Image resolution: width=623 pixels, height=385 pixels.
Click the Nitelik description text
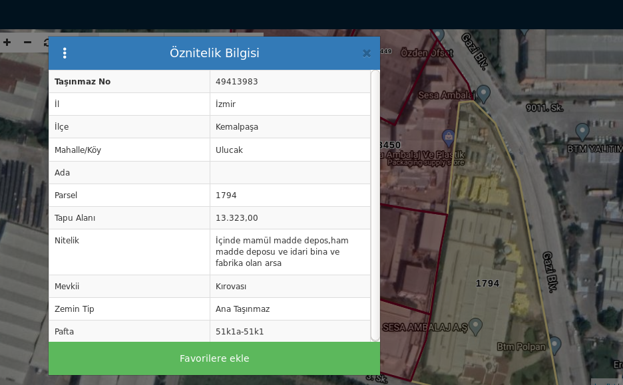tap(282, 251)
